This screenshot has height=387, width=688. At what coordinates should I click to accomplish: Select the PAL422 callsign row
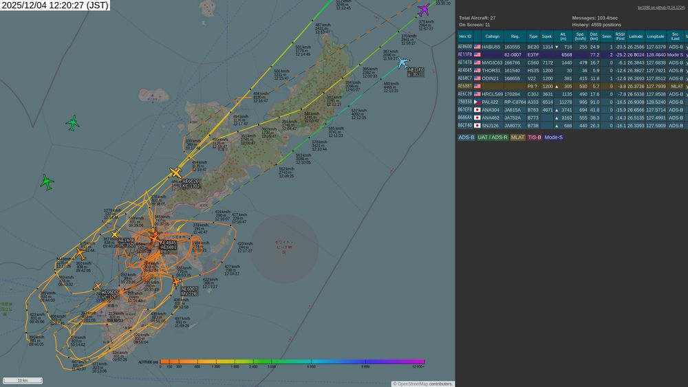[x=572, y=102]
